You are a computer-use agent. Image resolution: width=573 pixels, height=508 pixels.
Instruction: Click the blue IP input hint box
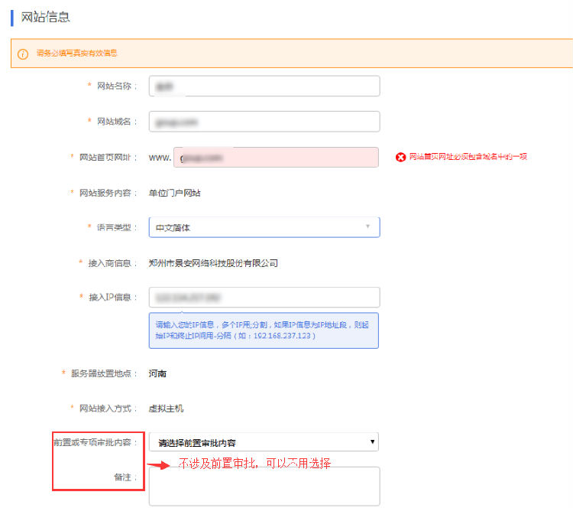click(264, 331)
